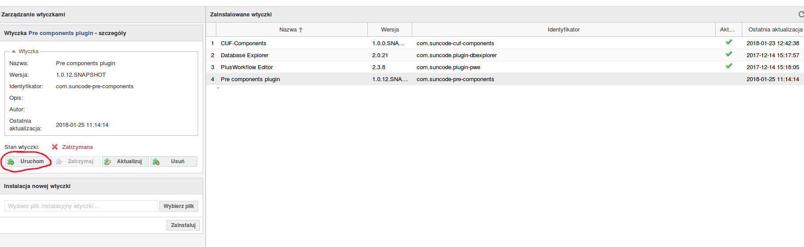Click the 2018-01-25 11:14:14 value in details
Viewport: 804px width, 247px height.
click(82, 125)
